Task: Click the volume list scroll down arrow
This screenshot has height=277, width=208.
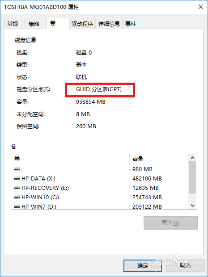Action: pyautogui.click(x=193, y=205)
